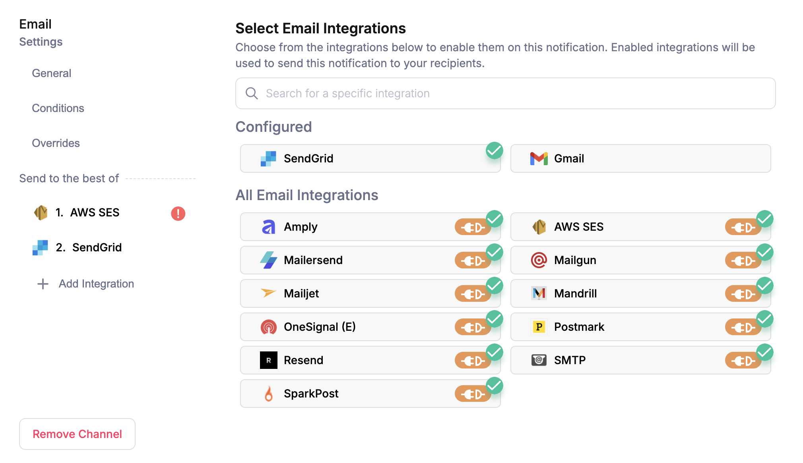Click the Amply logo icon
Screen dimensions: 803x463
coord(269,227)
